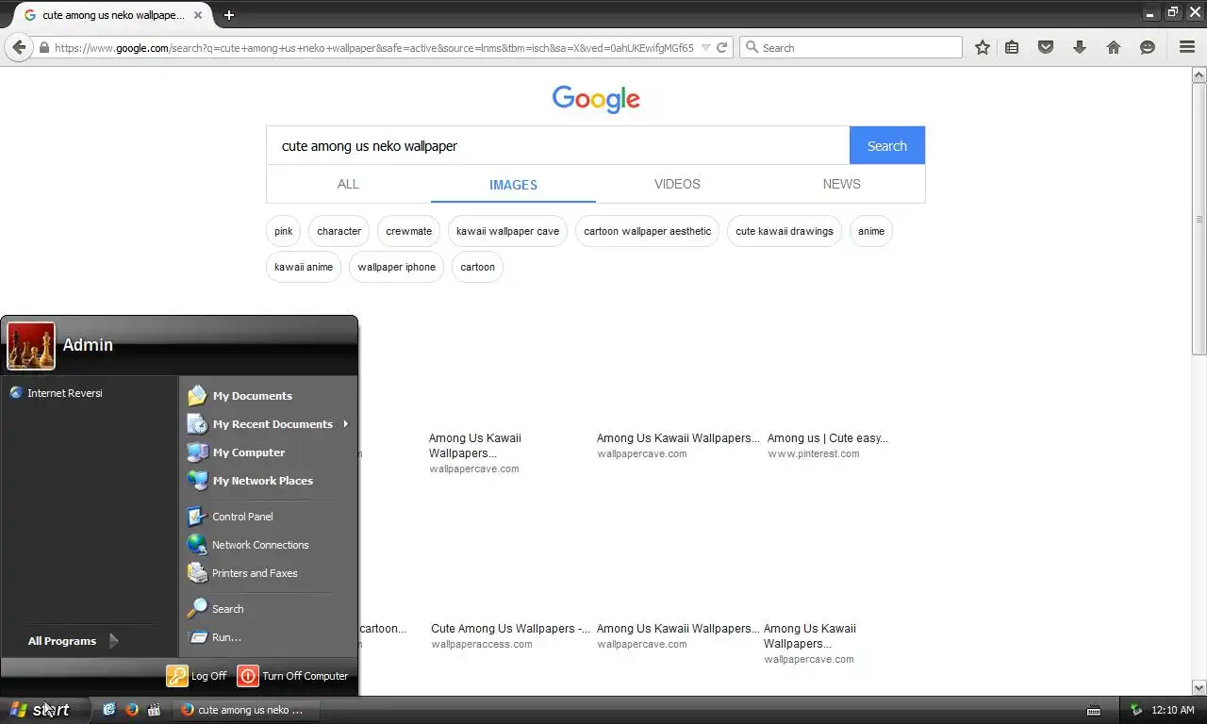Click the magnifier icon in Firefox search box
The width and height of the screenshot is (1207, 724).
coord(751,47)
